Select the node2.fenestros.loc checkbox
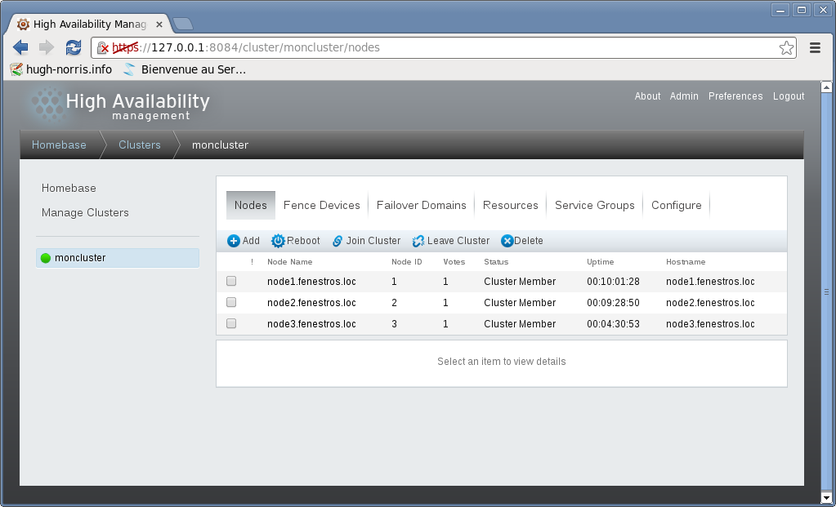Viewport: 836px width, 507px height. 231,302
